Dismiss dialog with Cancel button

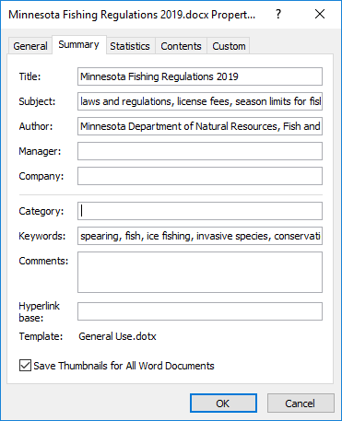(301, 403)
